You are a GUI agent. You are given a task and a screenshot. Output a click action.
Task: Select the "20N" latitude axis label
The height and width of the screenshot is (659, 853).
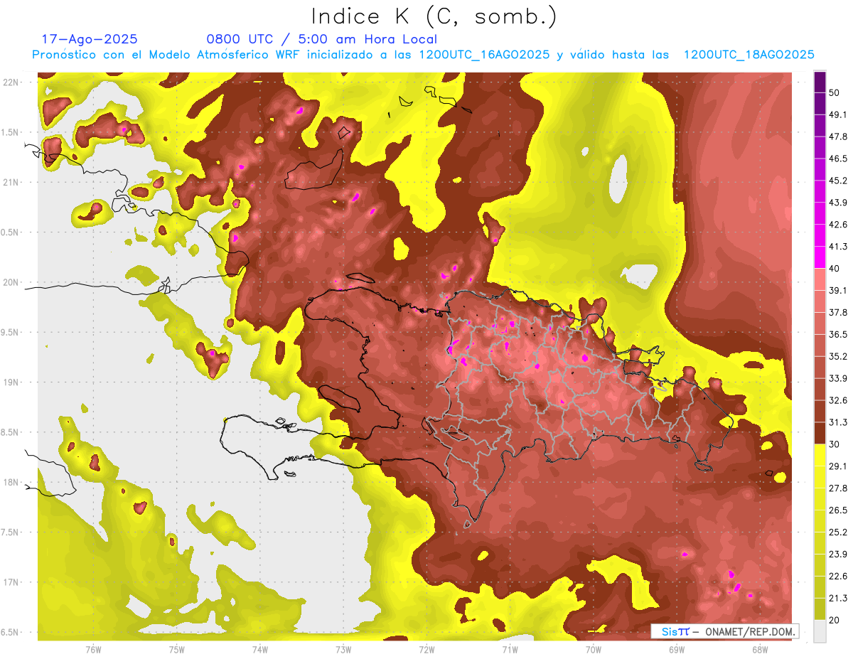(x=11, y=282)
